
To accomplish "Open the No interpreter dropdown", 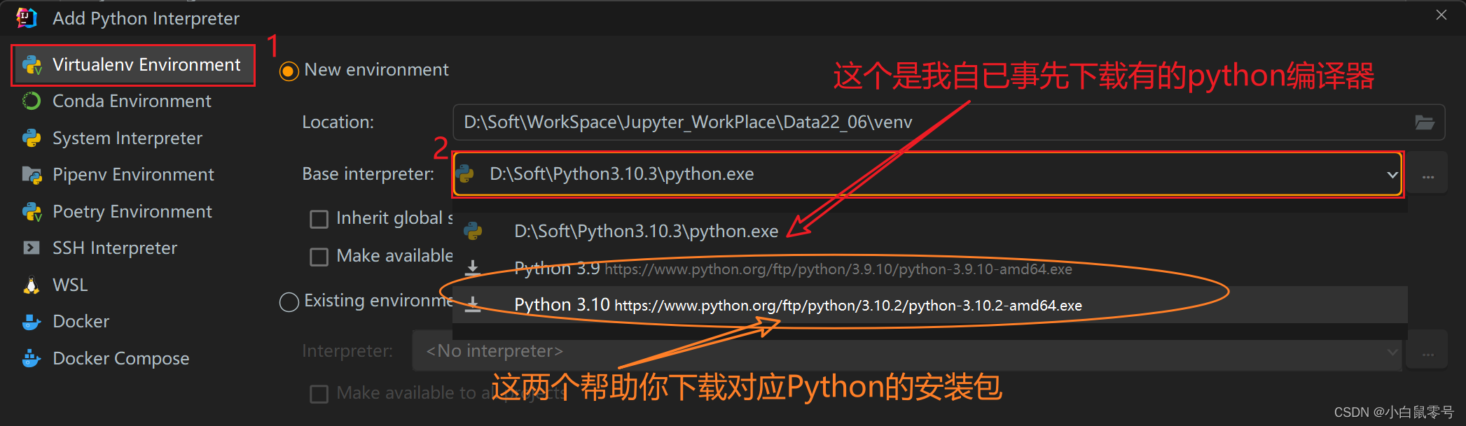I will pyautogui.click(x=907, y=351).
